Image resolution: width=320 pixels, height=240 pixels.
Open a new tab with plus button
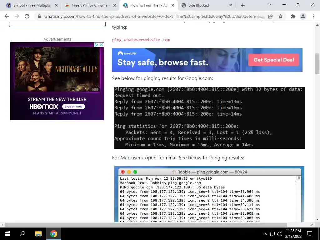242,5
